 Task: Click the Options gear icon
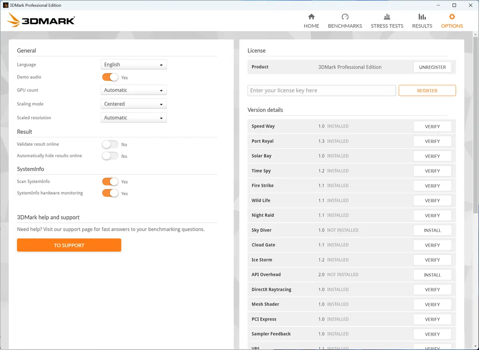[452, 17]
